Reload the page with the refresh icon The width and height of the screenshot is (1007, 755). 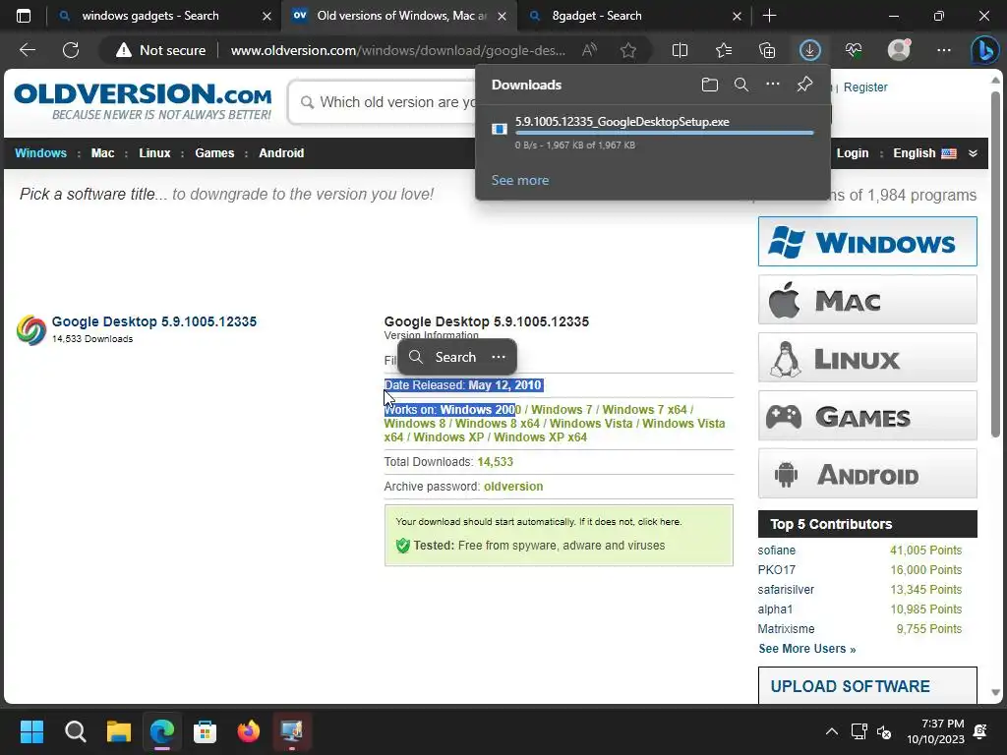coord(71,50)
